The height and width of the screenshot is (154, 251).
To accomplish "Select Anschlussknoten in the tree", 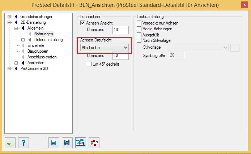I will 42,57.
